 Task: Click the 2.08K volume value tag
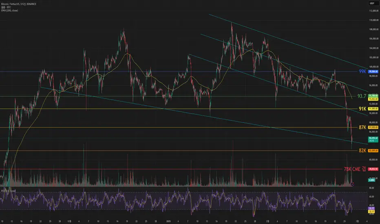[371, 180]
